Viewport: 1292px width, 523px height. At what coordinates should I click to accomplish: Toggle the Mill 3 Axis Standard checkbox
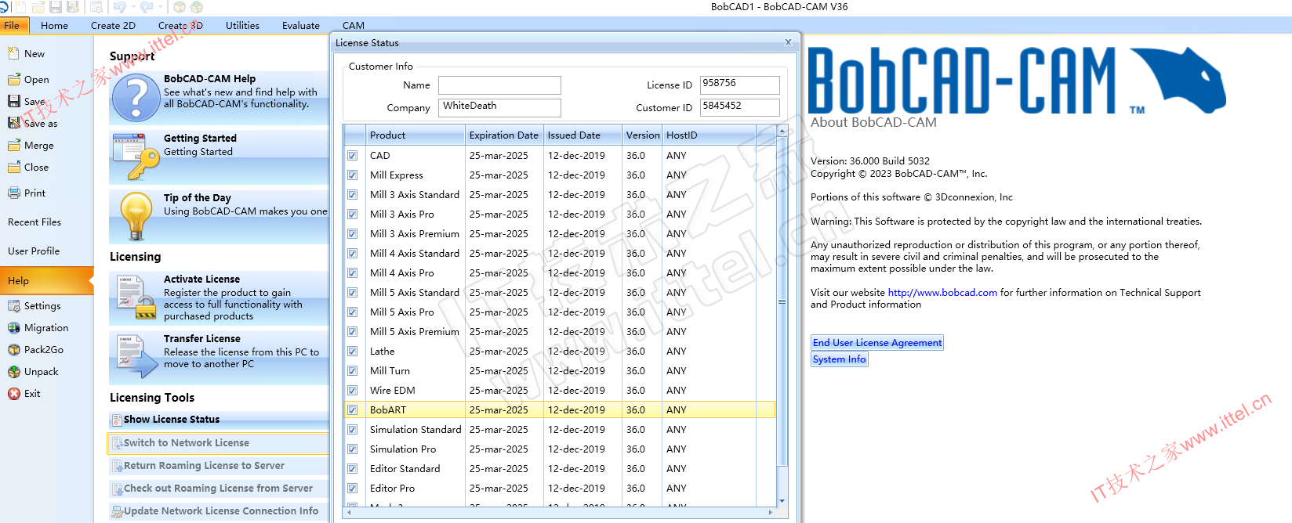(x=353, y=195)
